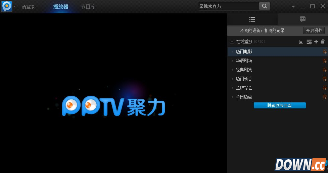Click 请登录 to log in

pos(29,7)
